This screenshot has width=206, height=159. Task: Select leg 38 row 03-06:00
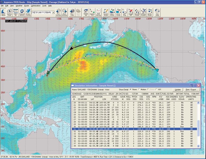[x=134, y=146]
